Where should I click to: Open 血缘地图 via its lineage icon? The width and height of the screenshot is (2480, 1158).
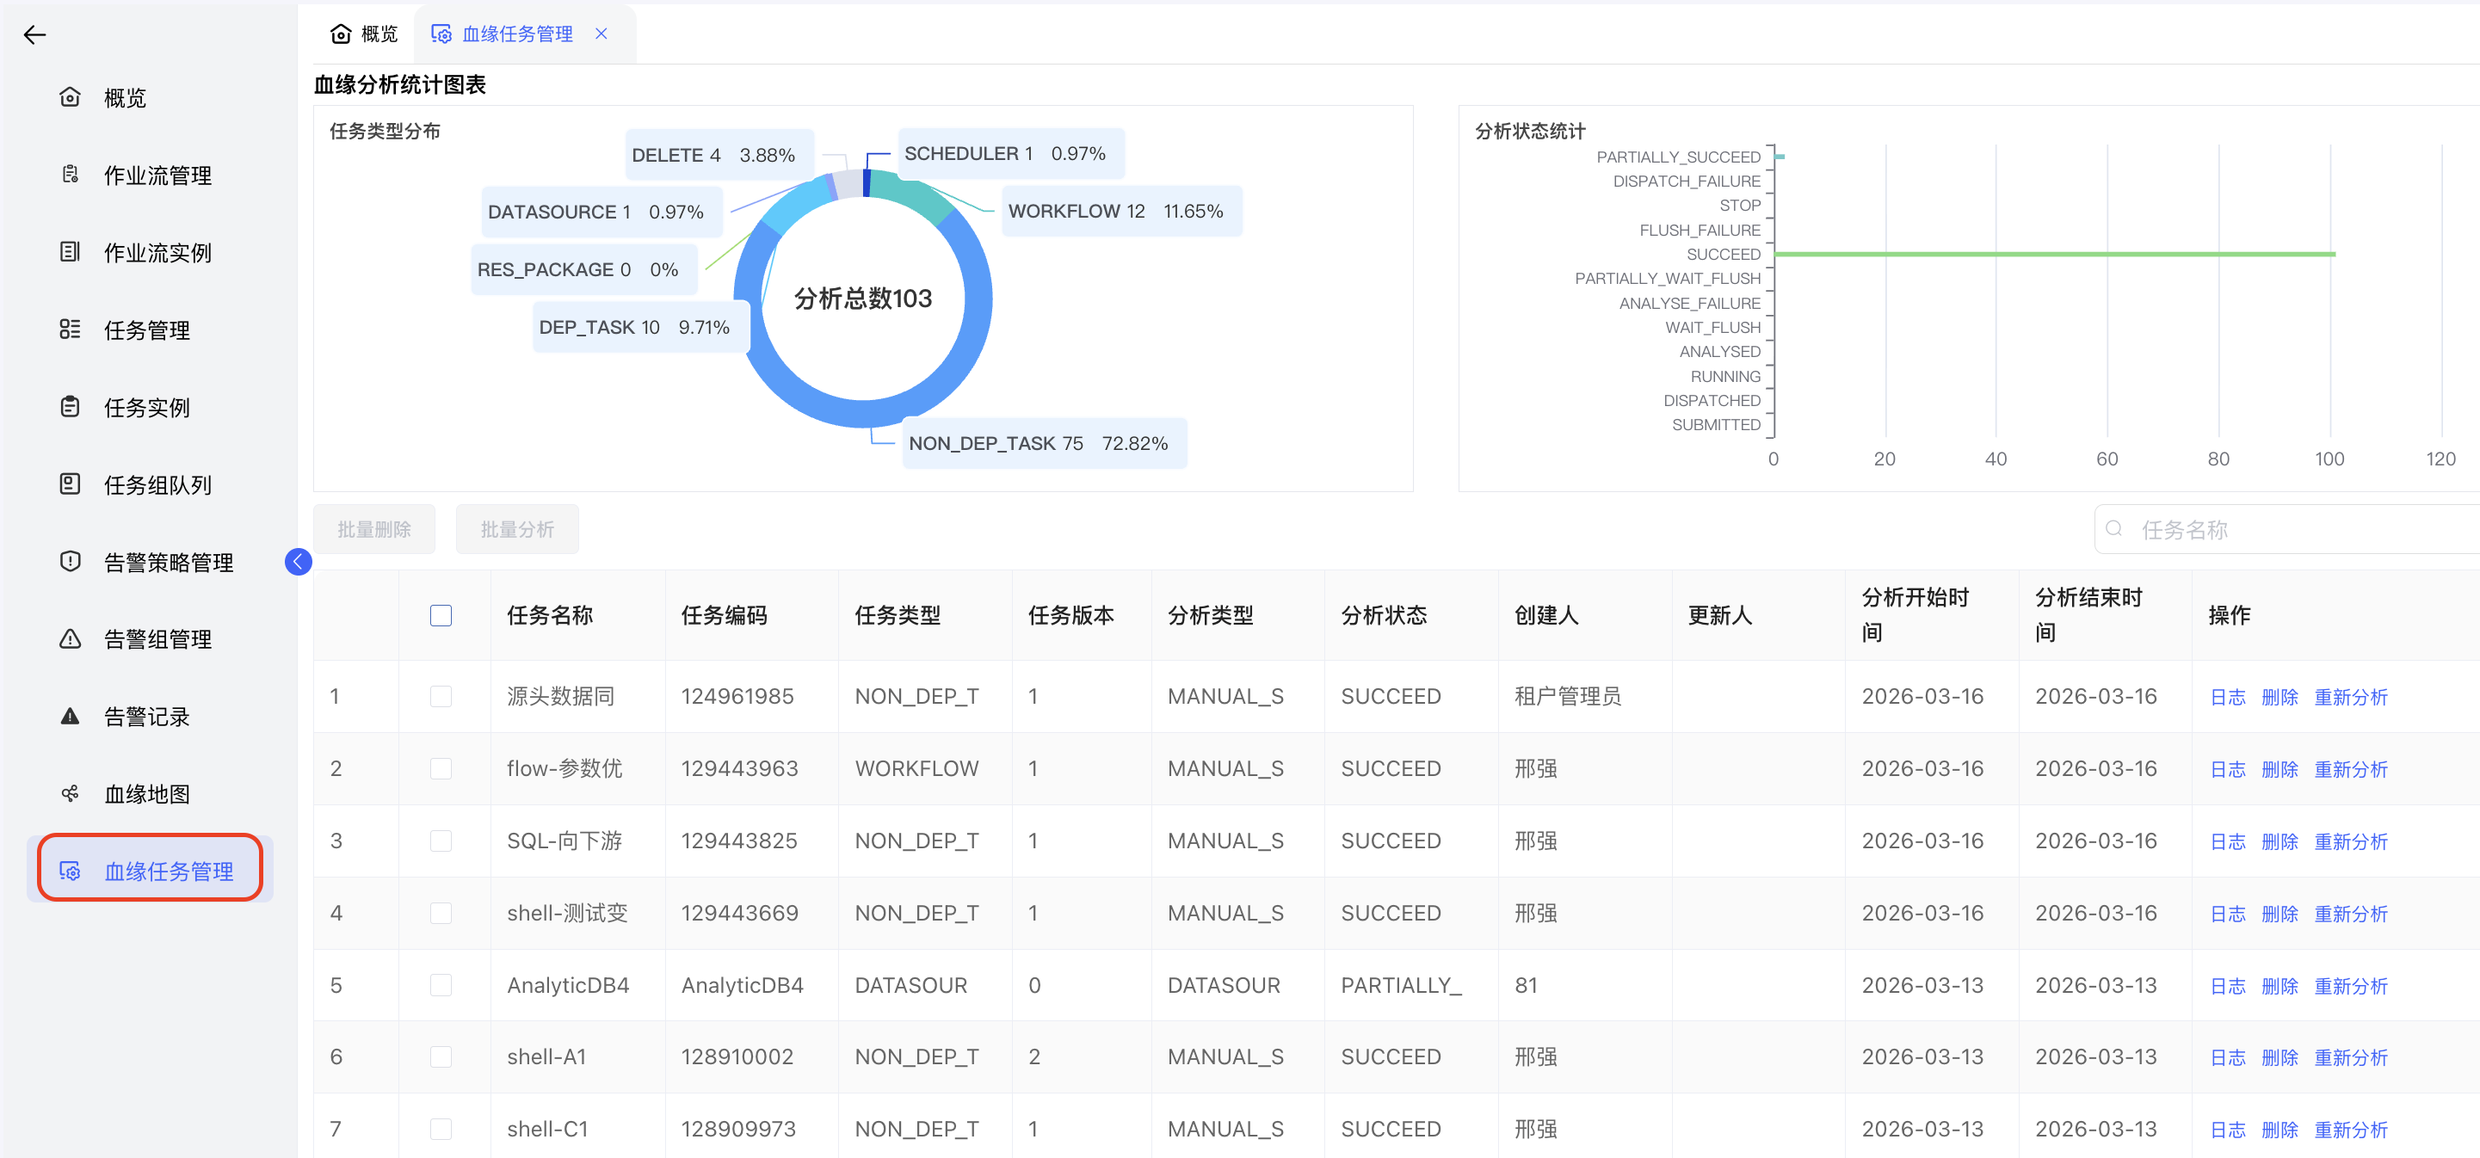pyautogui.click(x=70, y=793)
